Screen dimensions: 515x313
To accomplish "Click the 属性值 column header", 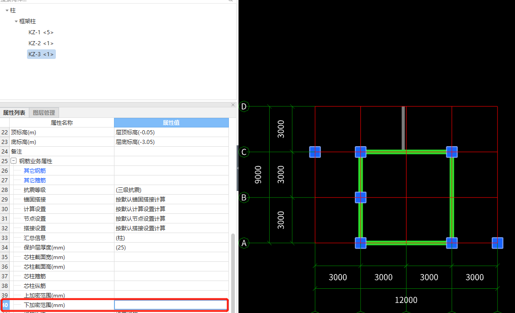I will coord(171,122).
